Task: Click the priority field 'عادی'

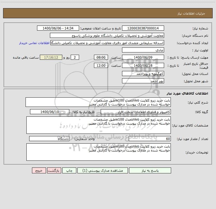Action: click(x=143, y=50)
